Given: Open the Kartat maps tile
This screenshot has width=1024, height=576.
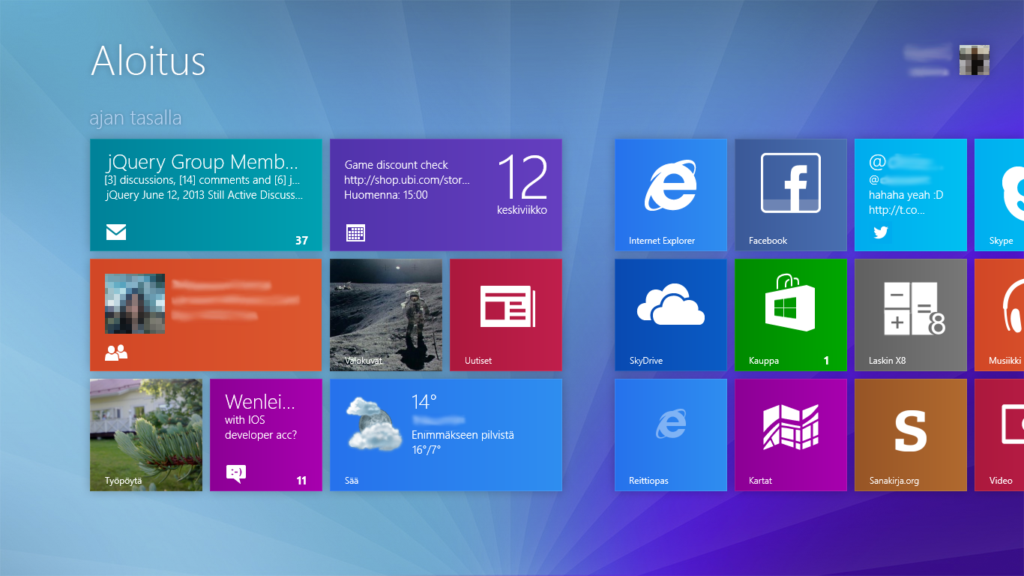Looking at the screenshot, I should (x=791, y=435).
